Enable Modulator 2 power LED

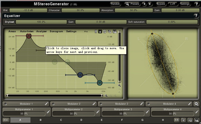click(x=53, y=104)
